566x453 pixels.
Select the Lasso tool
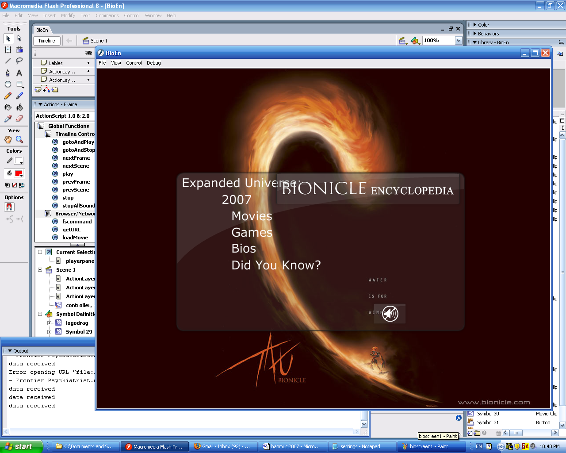19,61
